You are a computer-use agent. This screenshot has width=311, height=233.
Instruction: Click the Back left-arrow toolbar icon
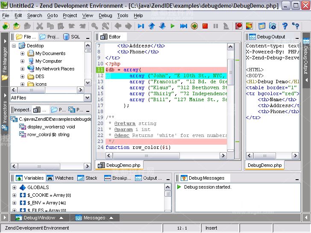(x=118, y=26)
